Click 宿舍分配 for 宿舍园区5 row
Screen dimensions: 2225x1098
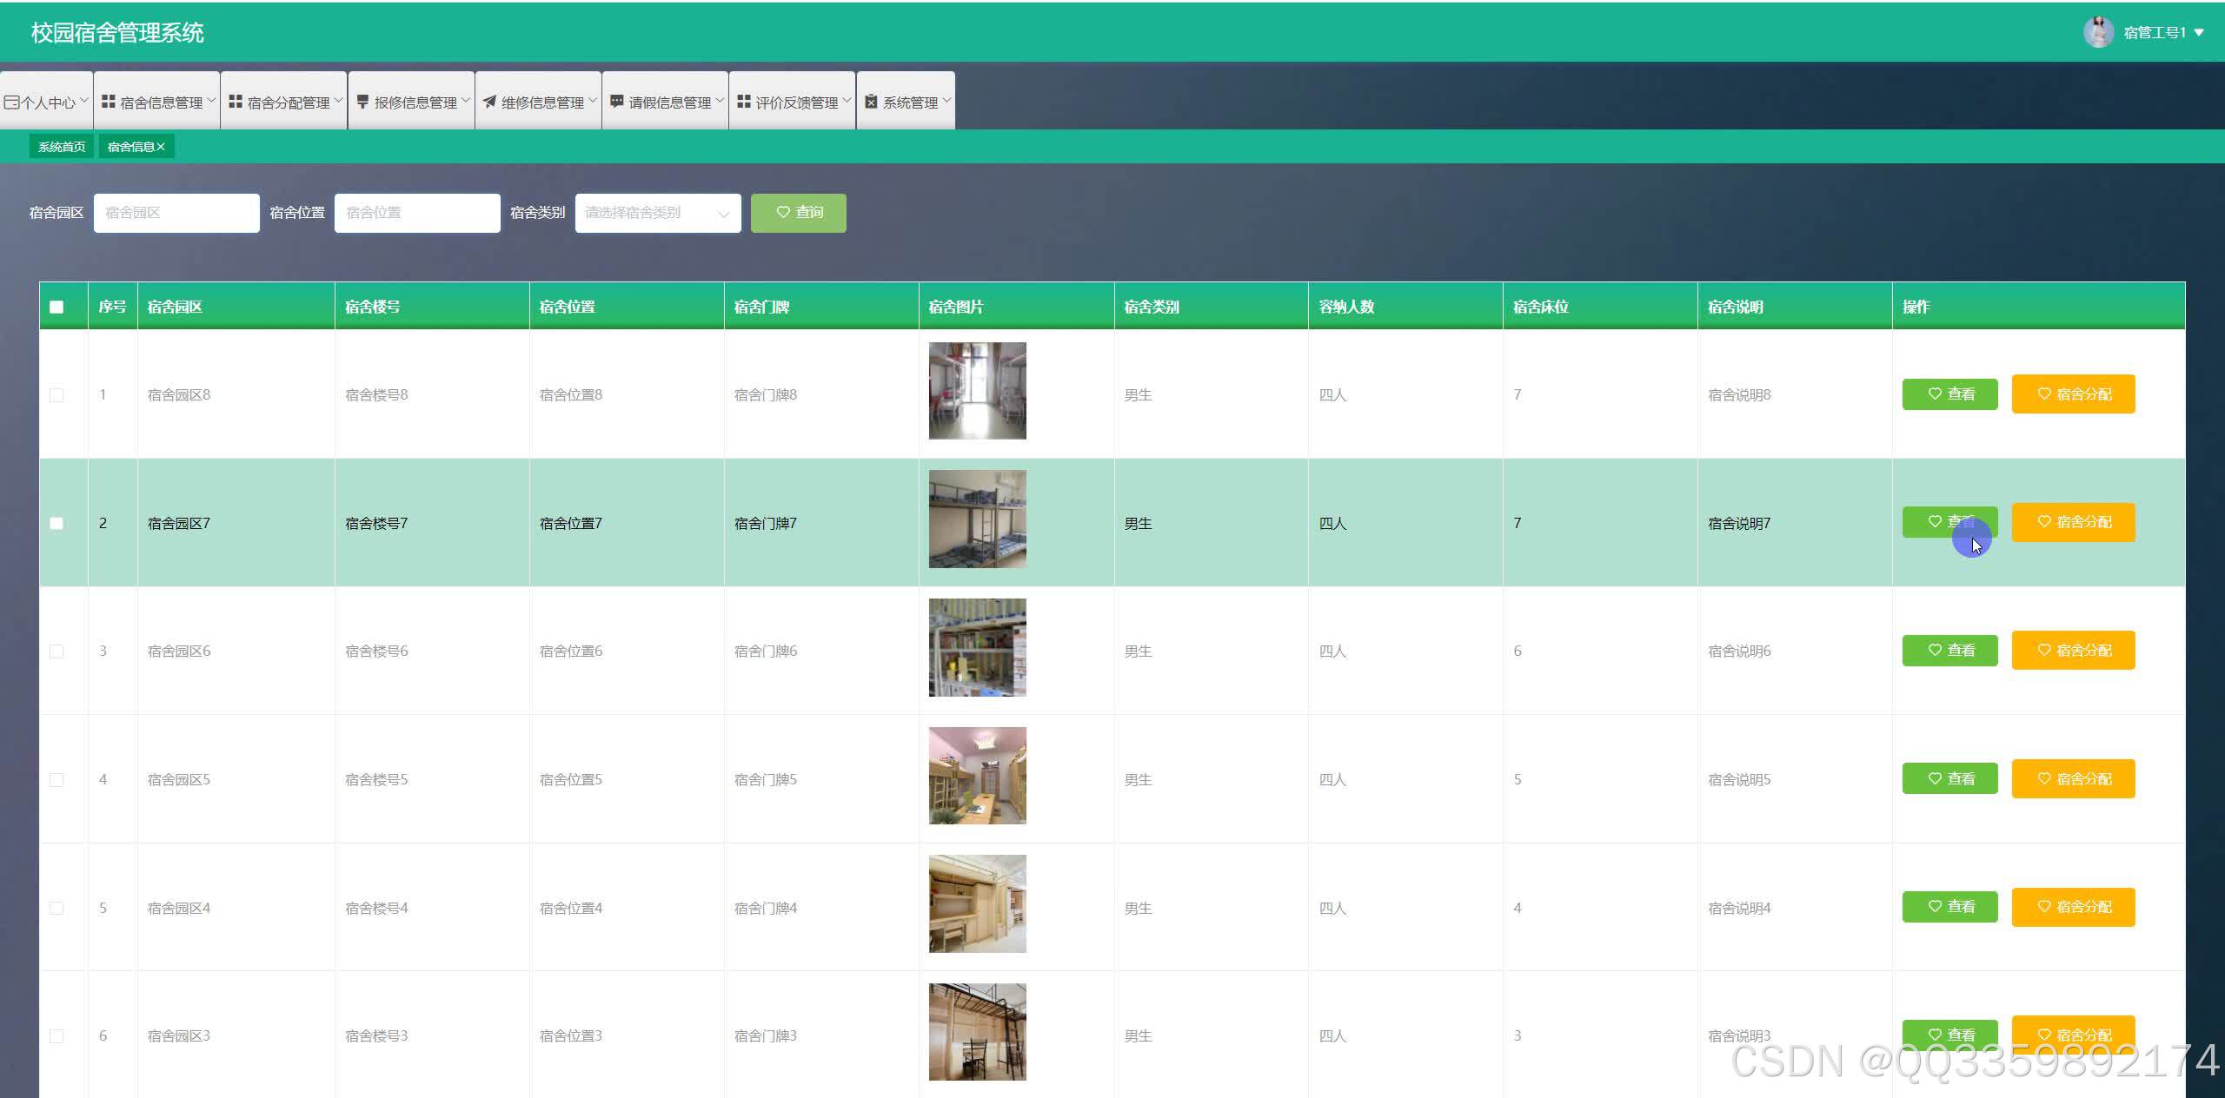tap(2073, 778)
